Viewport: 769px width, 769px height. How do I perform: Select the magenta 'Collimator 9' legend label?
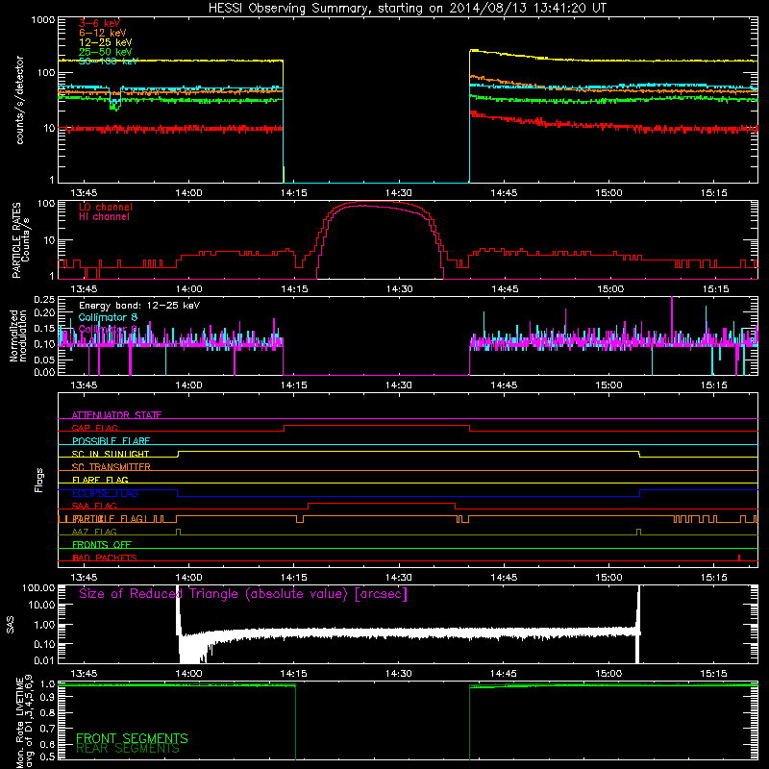pos(108,329)
